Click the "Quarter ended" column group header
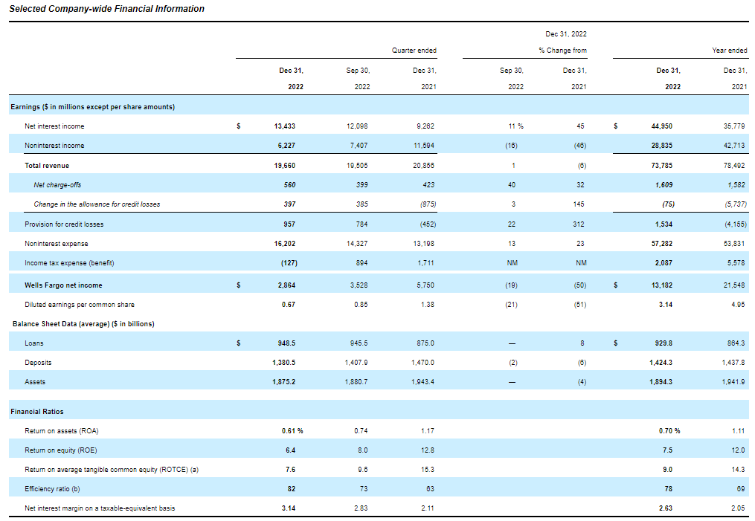Screen dimensions: 755x521 pyautogui.click(x=414, y=50)
